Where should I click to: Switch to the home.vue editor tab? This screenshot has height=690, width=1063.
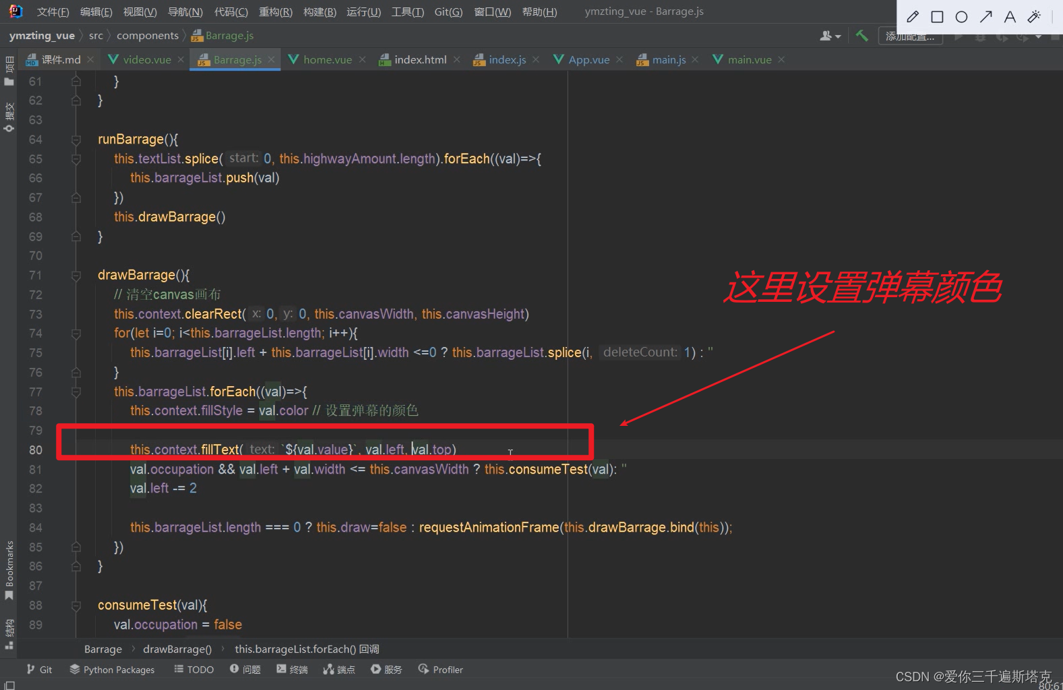point(327,60)
